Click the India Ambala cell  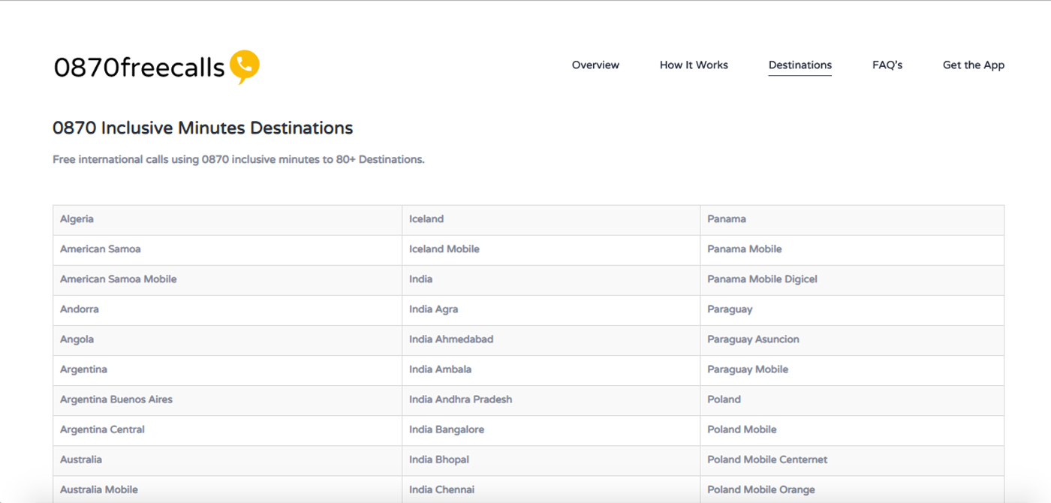point(551,369)
